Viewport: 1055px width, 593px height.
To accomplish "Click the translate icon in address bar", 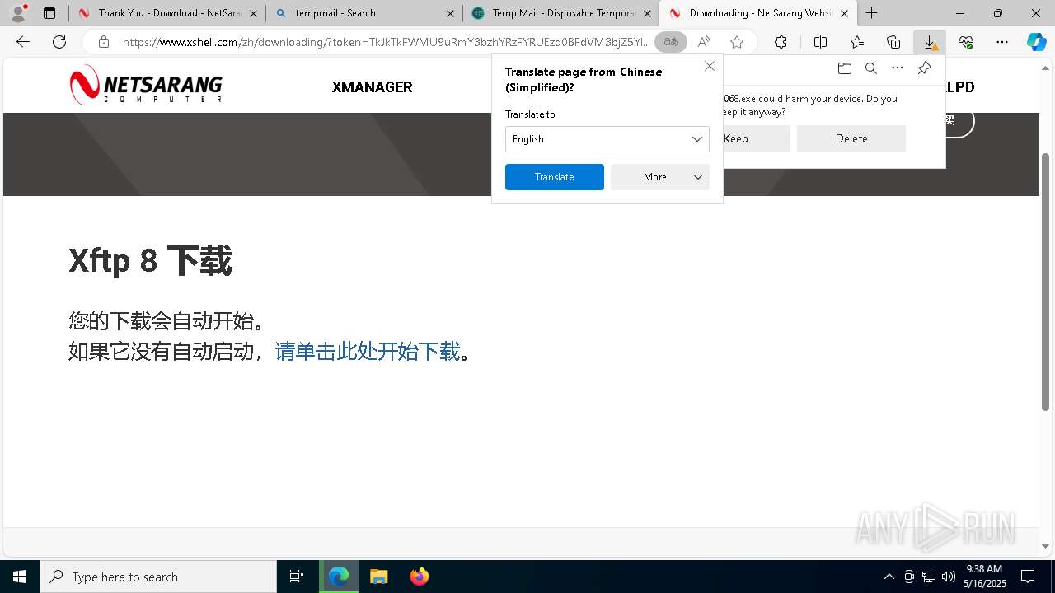I will coord(671,42).
